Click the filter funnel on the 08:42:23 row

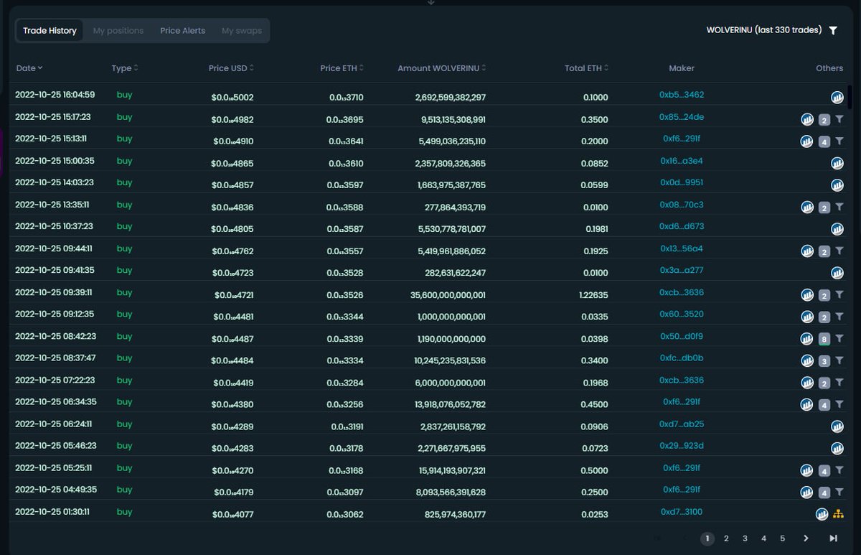[x=839, y=339]
